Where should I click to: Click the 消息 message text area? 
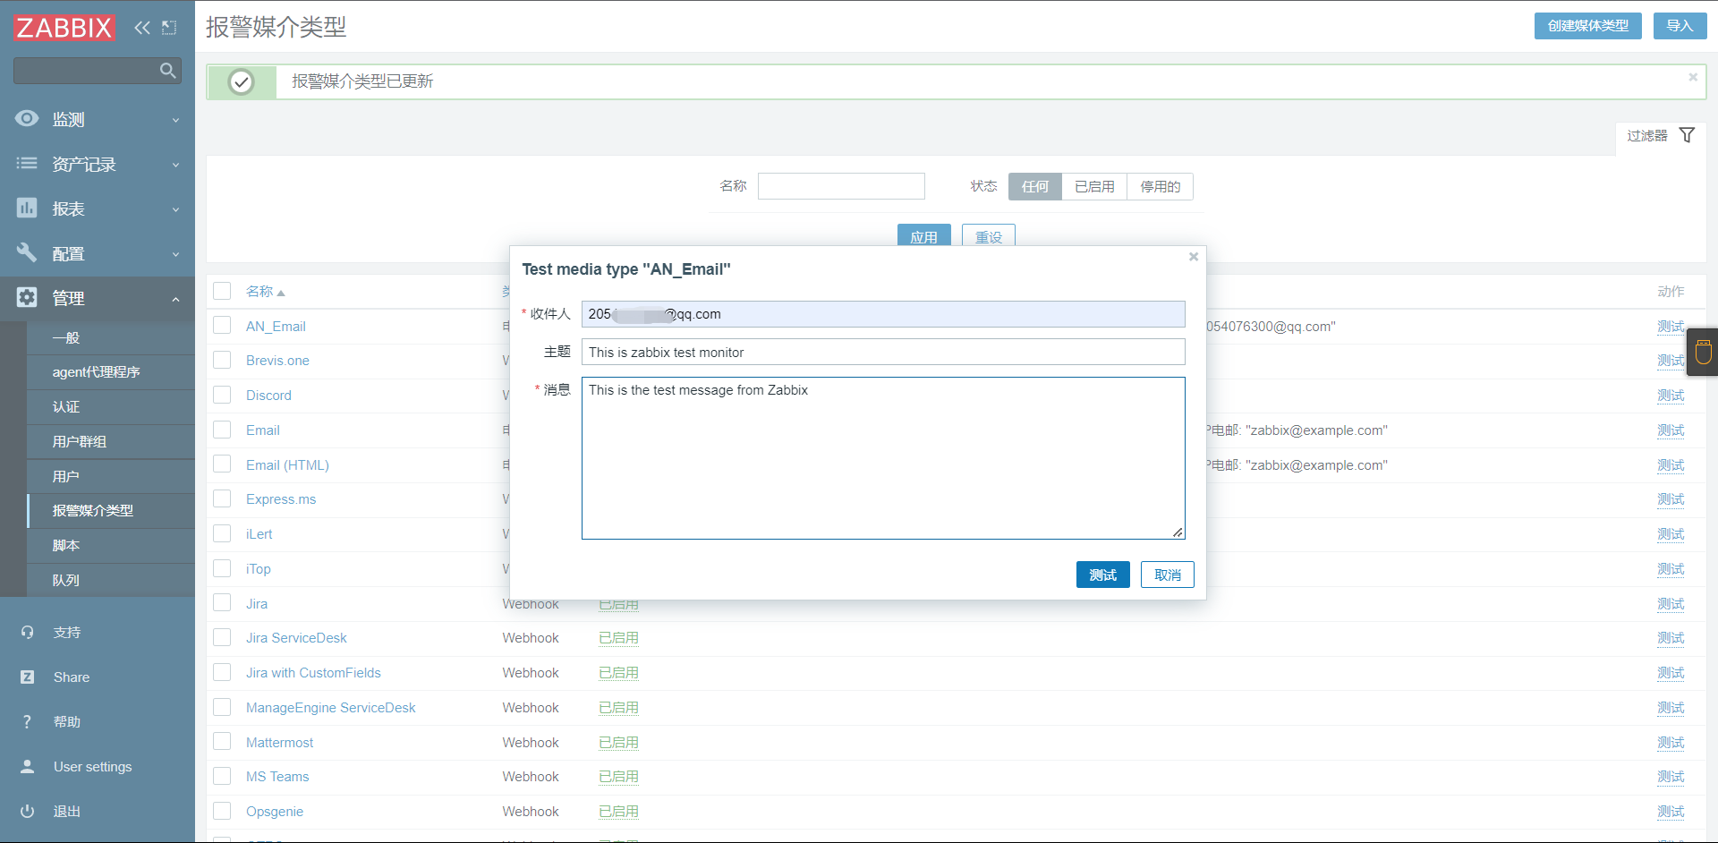tap(883, 458)
